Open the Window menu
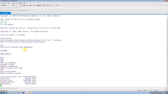This screenshot has height=94, width=168. (20, 3)
